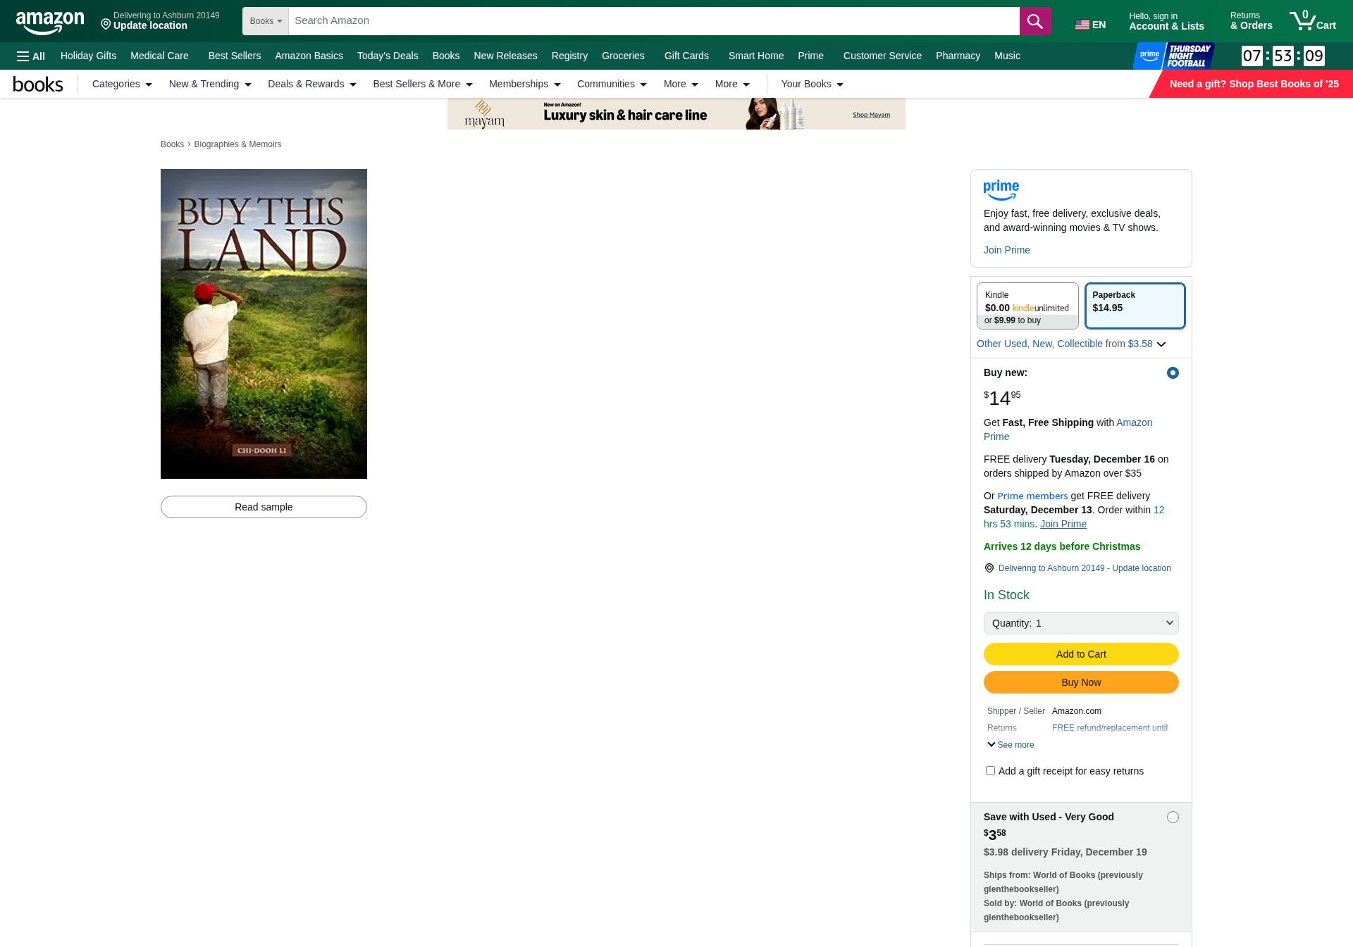Open Medical Care in navigation
This screenshot has height=947, width=1353.
pyautogui.click(x=159, y=56)
